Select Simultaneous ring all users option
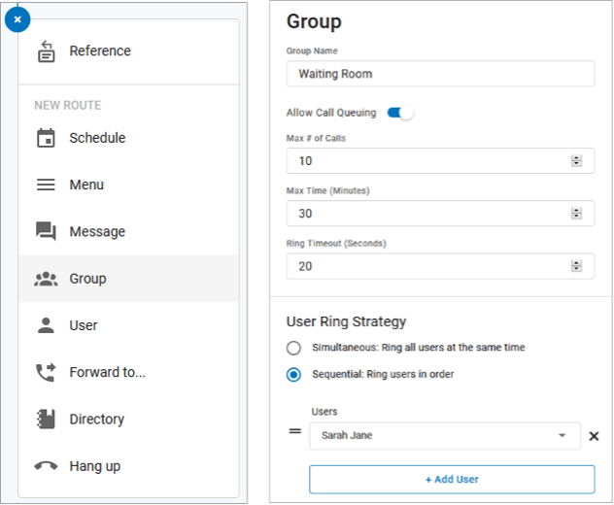 point(293,348)
